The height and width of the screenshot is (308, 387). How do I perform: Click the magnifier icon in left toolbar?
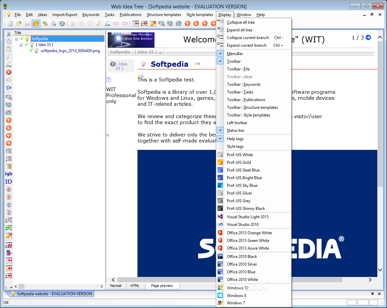[x=9, y=57]
